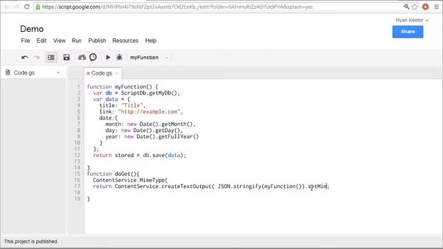
Task: Click the ContentService.MimeType( line
Action: tap(130, 180)
